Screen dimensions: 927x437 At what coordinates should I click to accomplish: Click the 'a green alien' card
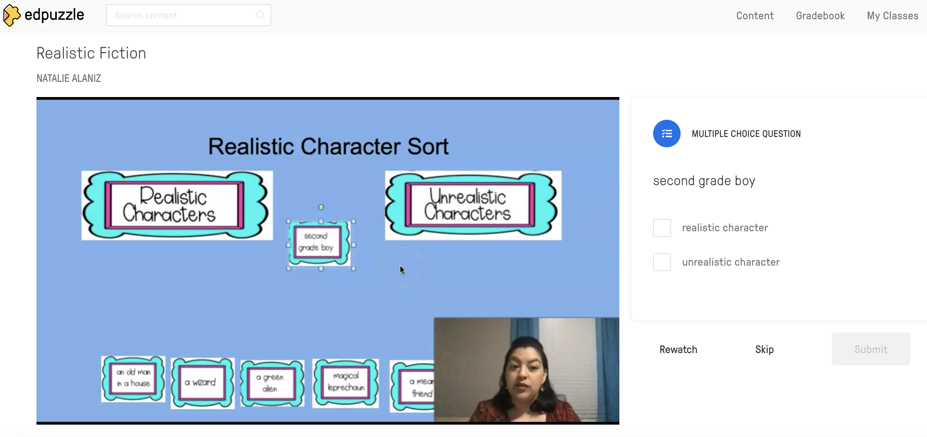pos(272,383)
